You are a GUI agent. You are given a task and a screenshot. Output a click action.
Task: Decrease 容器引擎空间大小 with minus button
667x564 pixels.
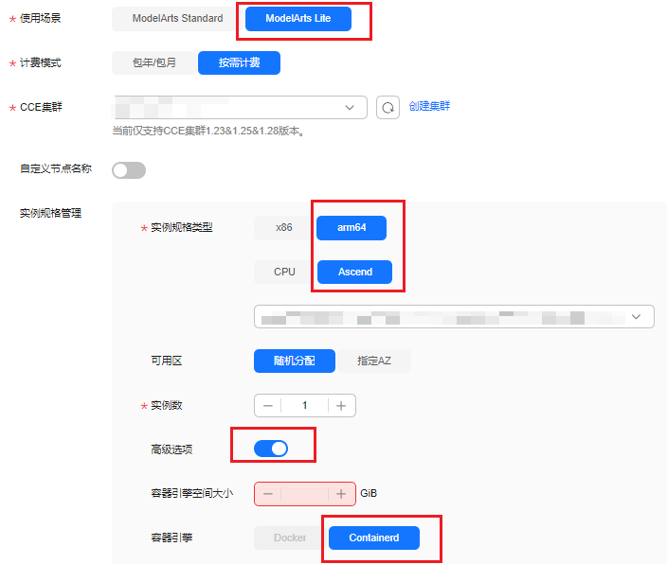click(x=268, y=494)
